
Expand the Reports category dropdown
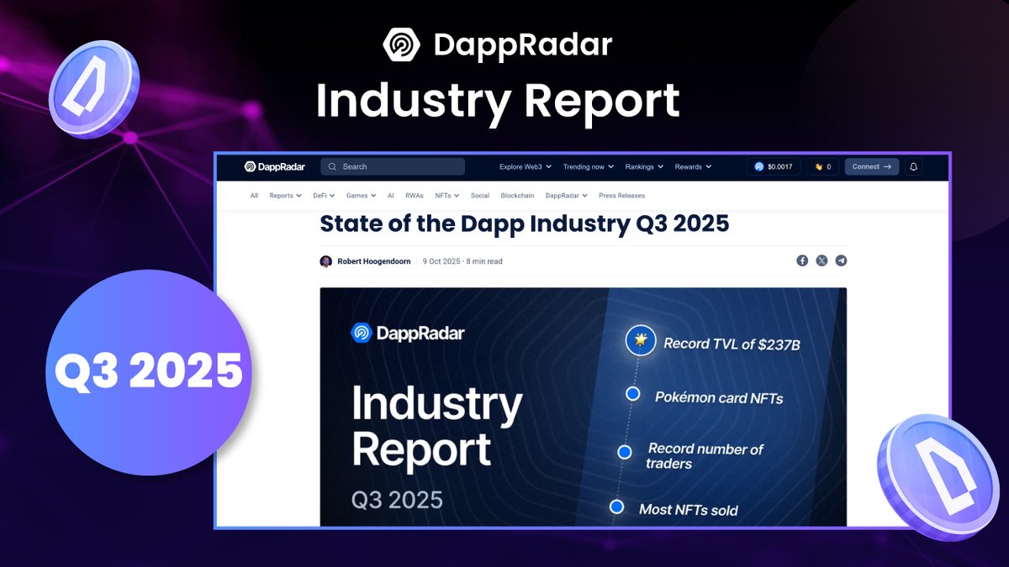point(285,196)
